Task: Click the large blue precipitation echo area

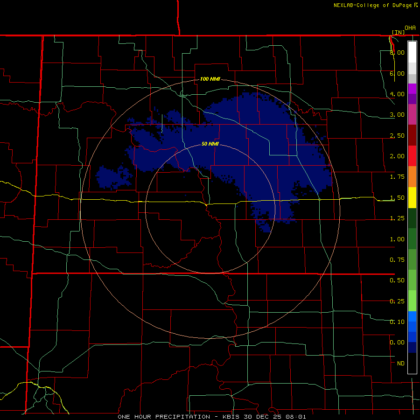Action: click(x=241, y=150)
